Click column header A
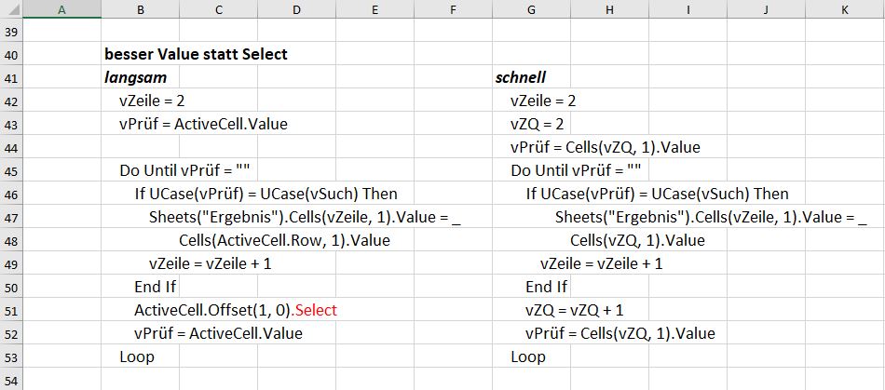This screenshot has width=885, height=390. (x=61, y=9)
